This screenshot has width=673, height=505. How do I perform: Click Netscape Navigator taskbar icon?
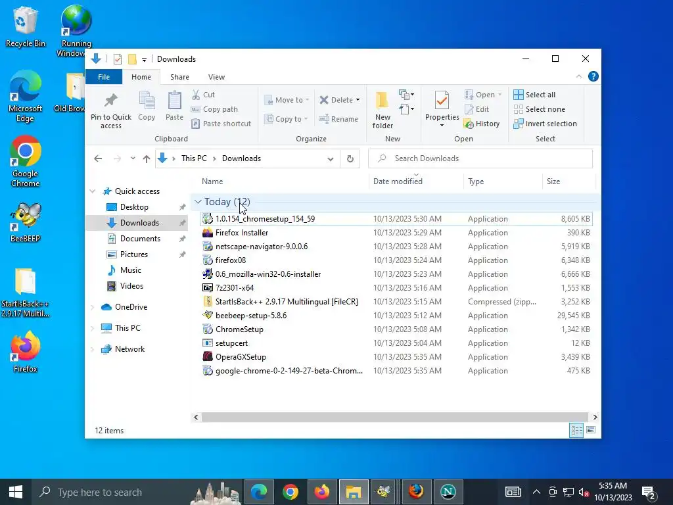pos(448,492)
